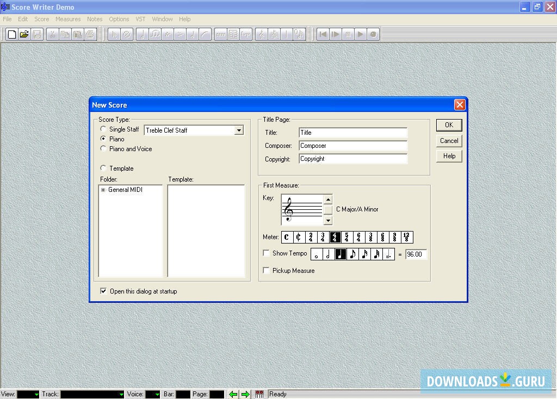This screenshot has height=399, width=557.
Task: Raise the key signature with the up arrow
Action: pos(328,199)
